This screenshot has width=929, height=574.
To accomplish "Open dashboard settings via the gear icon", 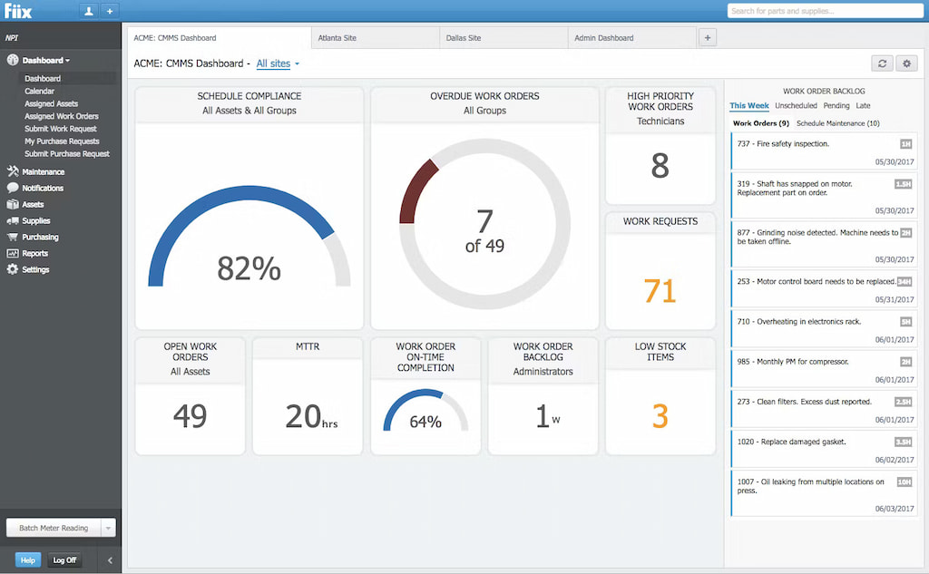I will (906, 63).
